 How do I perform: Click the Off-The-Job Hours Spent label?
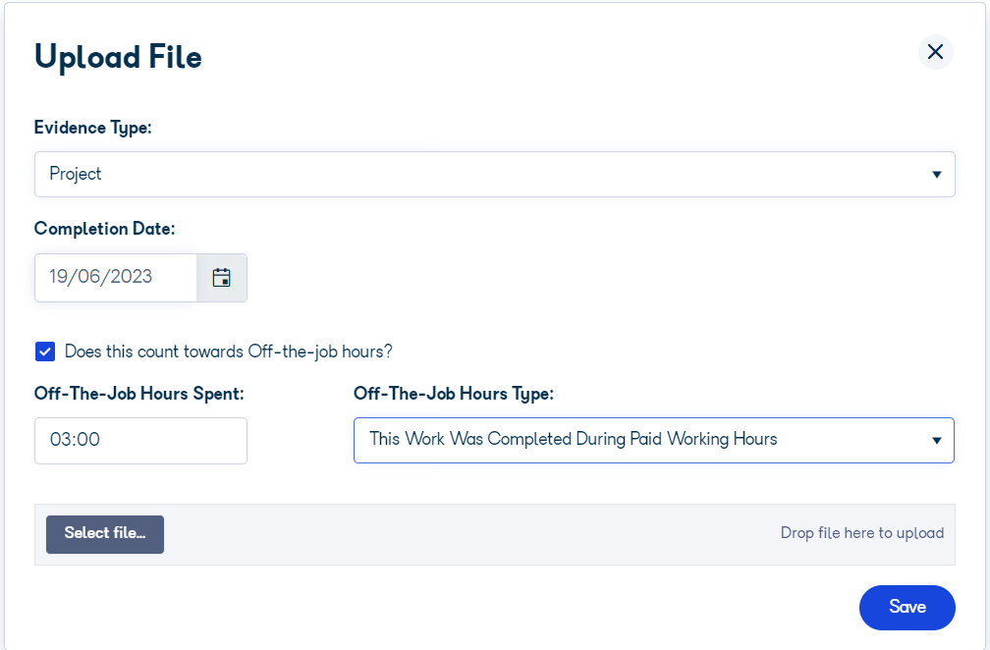(138, 394)
